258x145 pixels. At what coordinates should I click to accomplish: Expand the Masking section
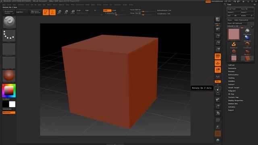click(x=231, y=78)
